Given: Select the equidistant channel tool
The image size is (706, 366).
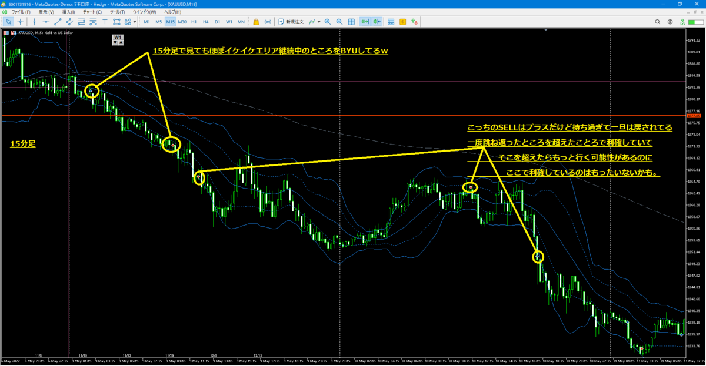Looking at the screenshot, I should tap(69, 22).
